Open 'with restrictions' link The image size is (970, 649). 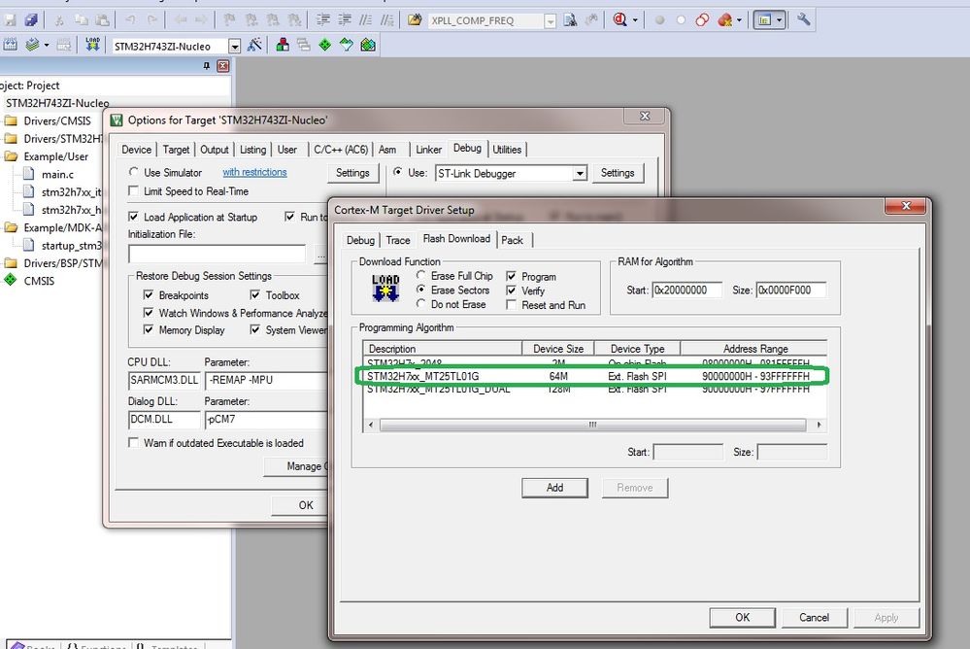(x=254, y=172)
